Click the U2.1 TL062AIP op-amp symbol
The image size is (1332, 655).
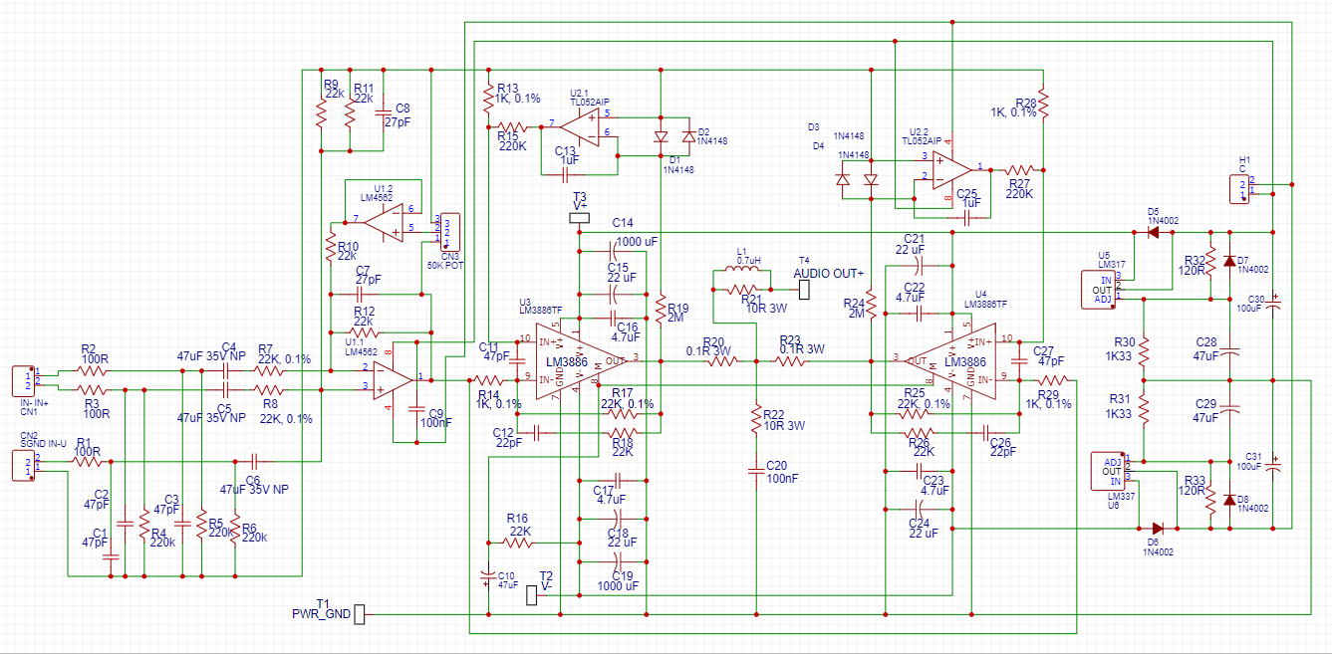click(x=579, y=125)
